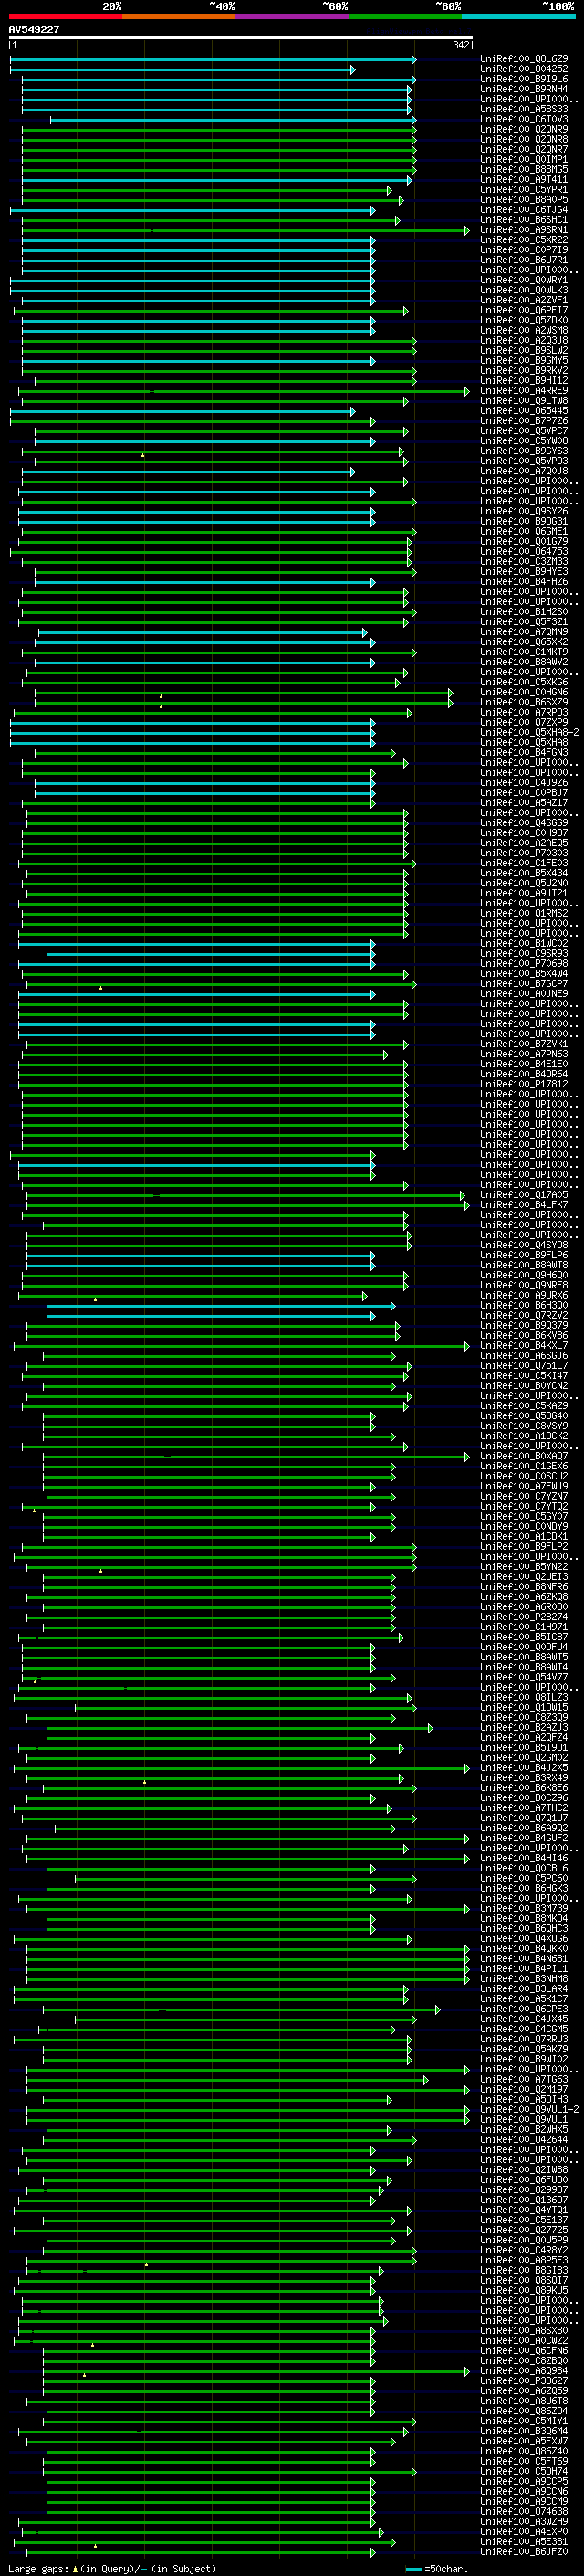Select the UniRef100_A7EWJ9 label
This screenshot has width=584, height=2576.
524,1486
